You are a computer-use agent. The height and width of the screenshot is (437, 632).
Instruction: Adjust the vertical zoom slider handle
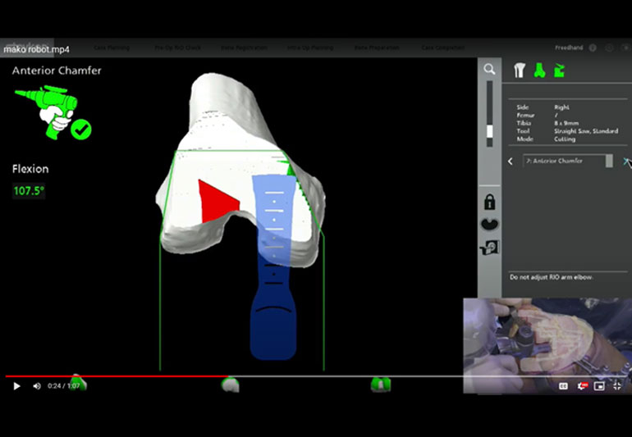(490, 131)
